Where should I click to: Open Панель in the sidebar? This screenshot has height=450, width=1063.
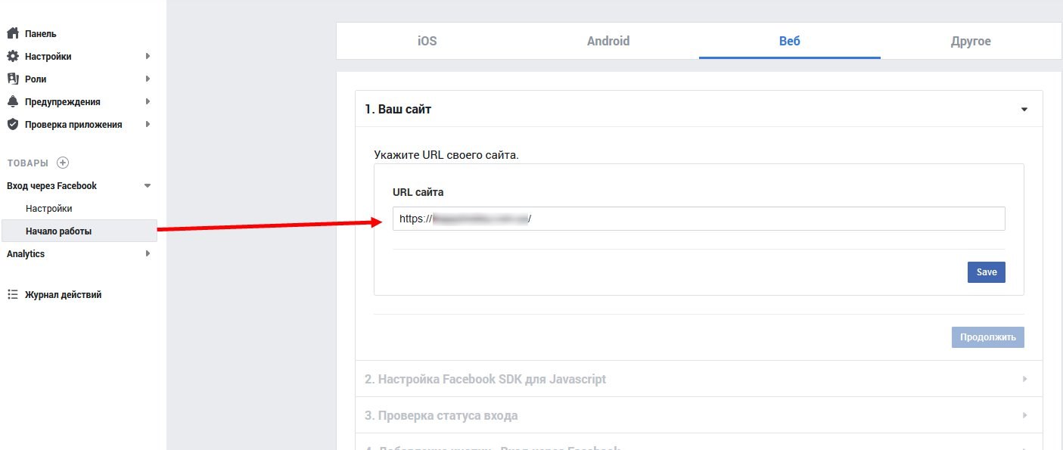41,34
